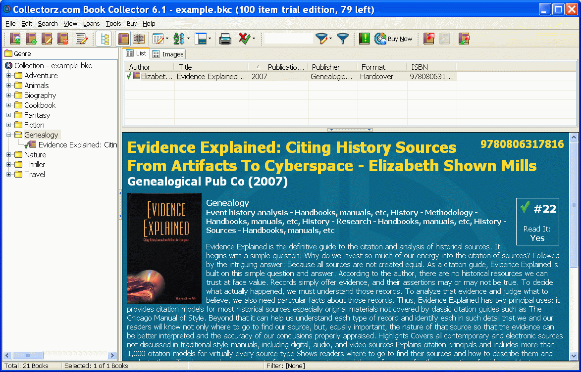The width and height of the screenshot is (581, 372).
Task: Click the notepad with pencil toolbar icon
Action: pyautogui.click(x=82, y=39)
